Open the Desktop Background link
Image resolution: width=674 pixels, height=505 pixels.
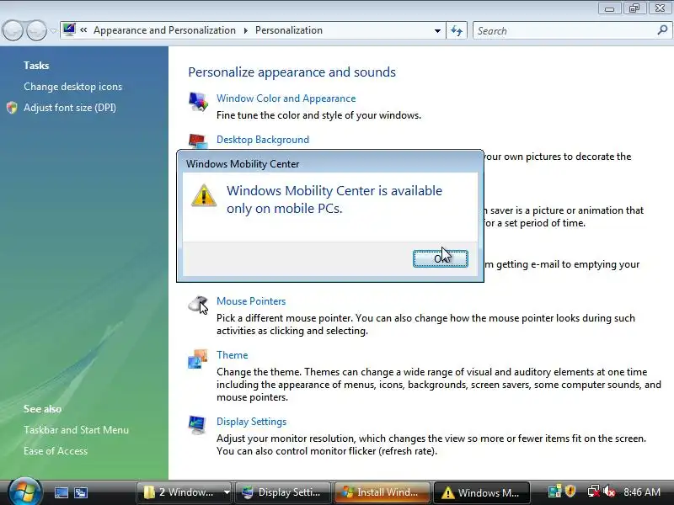point(263,140)
